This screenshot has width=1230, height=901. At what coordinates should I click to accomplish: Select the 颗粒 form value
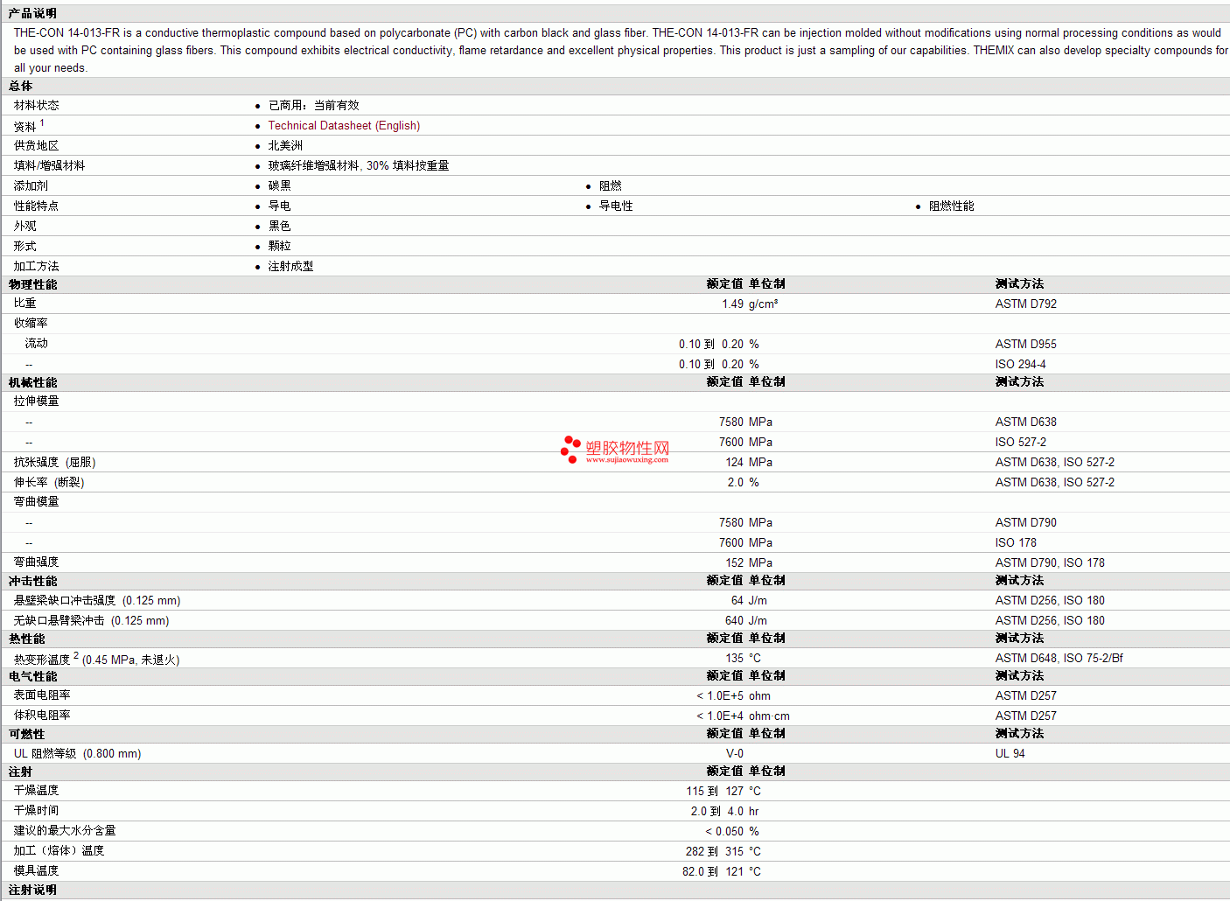[279, 246]
